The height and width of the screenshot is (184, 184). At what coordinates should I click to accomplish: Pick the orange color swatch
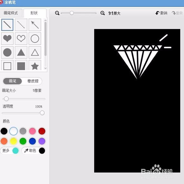tap(4, 141)
